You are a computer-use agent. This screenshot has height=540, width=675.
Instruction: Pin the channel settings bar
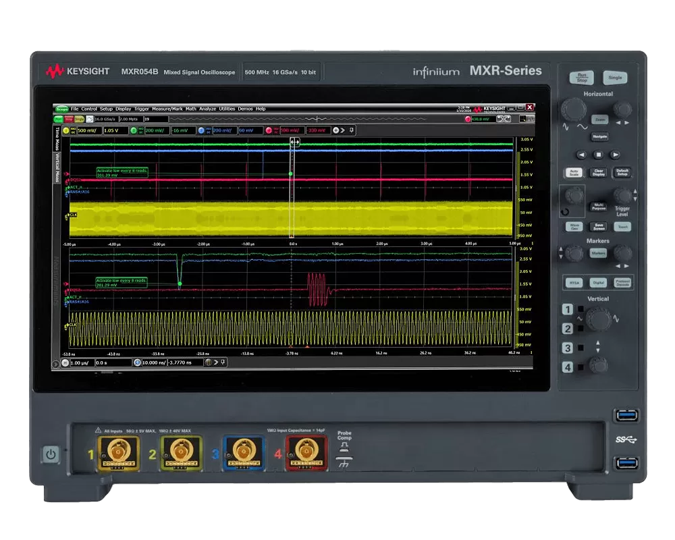(352, 130)
